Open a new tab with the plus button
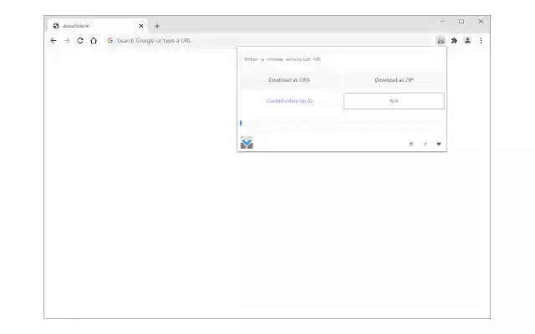 (157, 26)
